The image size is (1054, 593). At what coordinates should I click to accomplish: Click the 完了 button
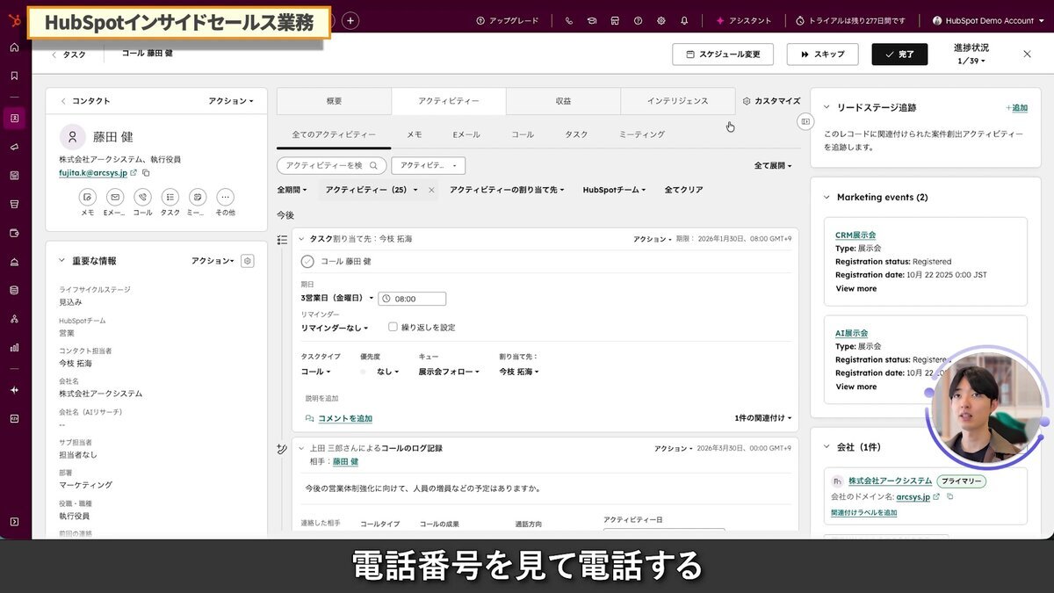(897, 54)
